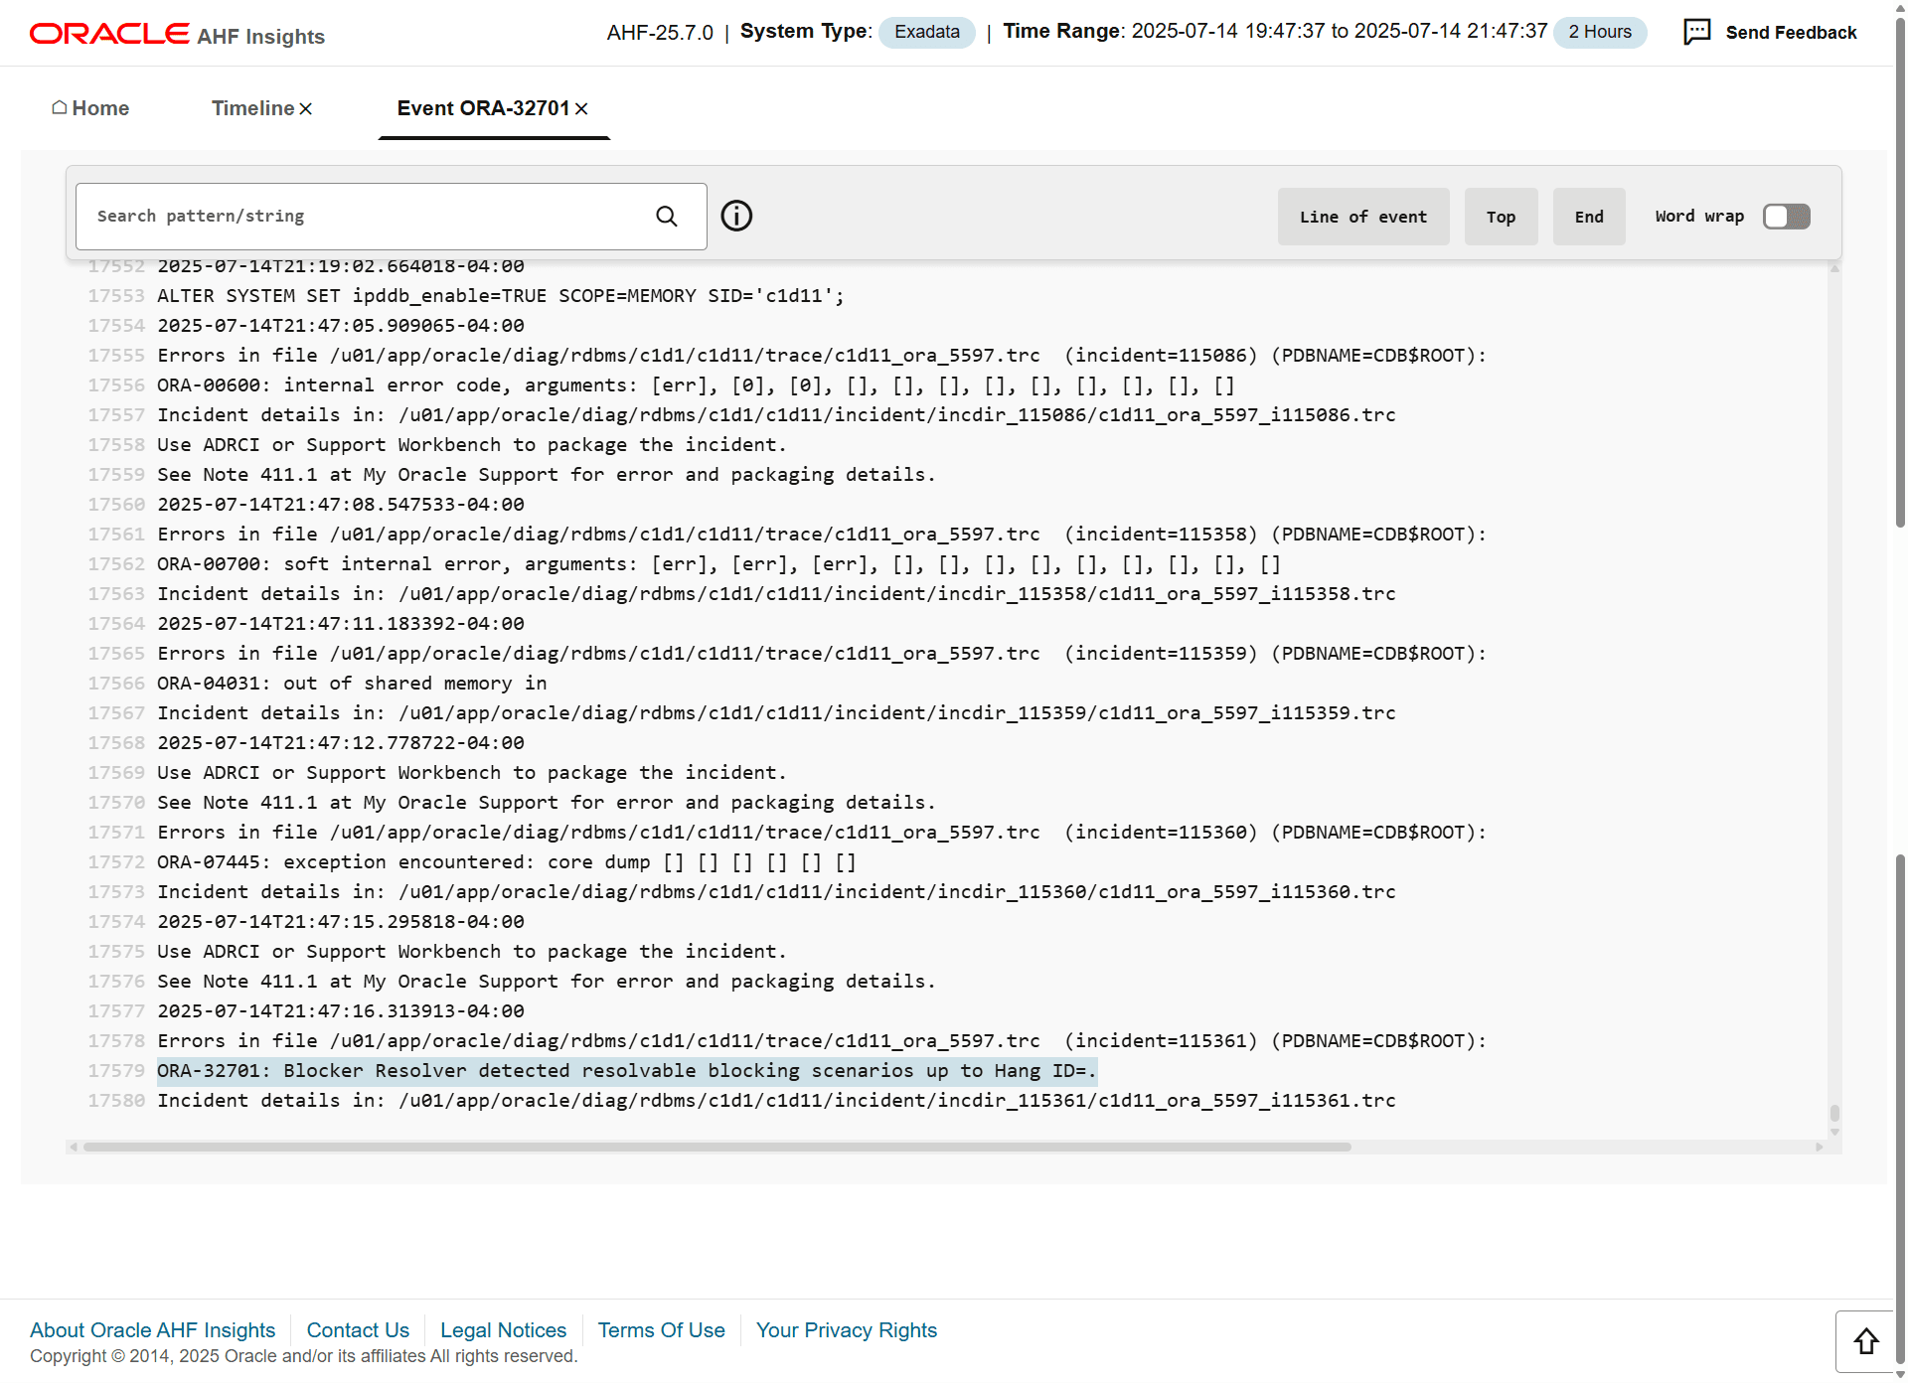
Task: Close the Event ORA-32701 tab
Action: tap(581, 108)
